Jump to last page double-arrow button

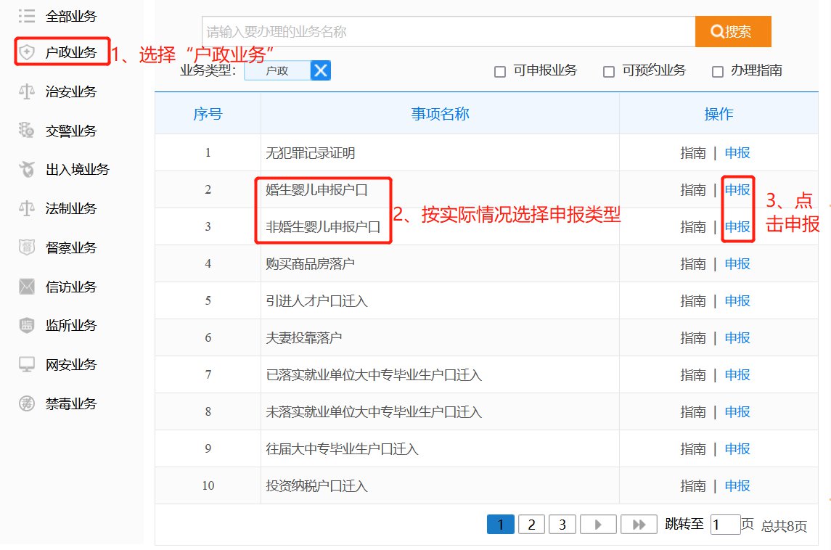[x=639, y=525]
